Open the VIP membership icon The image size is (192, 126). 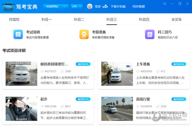pos(105,6)
